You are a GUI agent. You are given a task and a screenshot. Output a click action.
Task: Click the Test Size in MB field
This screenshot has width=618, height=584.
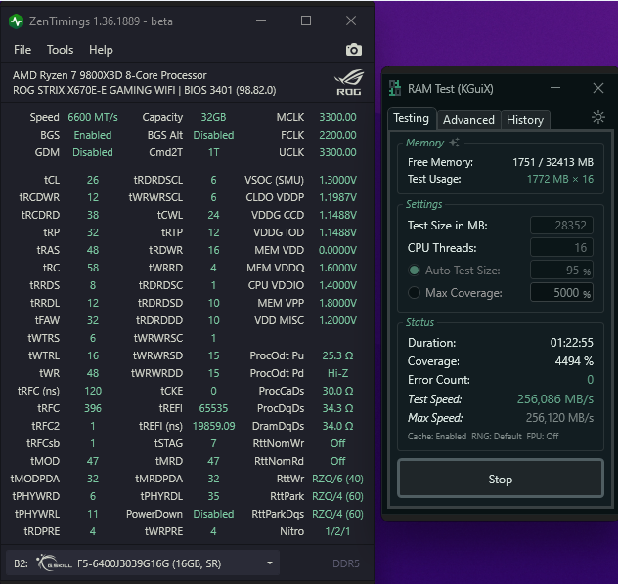[x=561, y=225]
